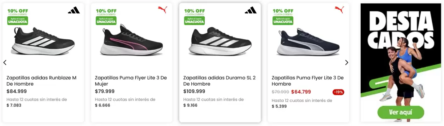Click the Puma logo on men's Flyer Lite card
444x126 pixels.
339,10
